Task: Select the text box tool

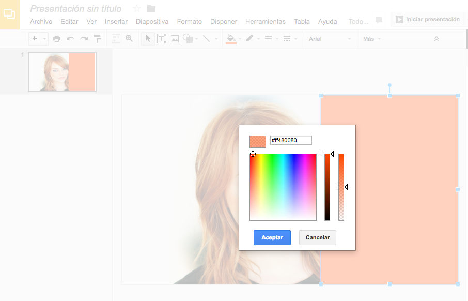Action: click(x=161, y=39)
